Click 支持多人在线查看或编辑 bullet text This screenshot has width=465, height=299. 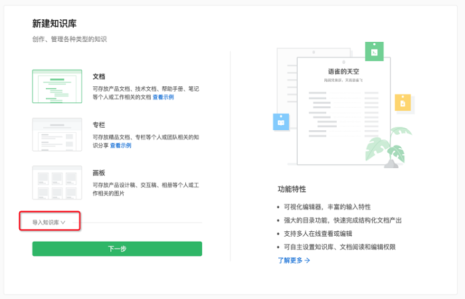[x=318, y=234]
